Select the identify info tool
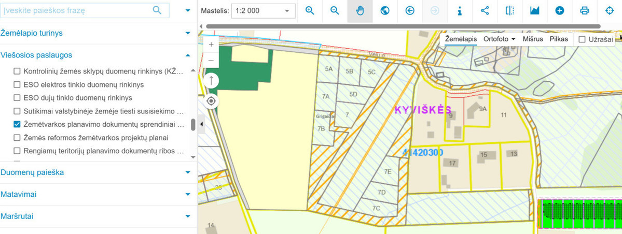Image resolution: width=622 pixels, height=234 pixels. (460, 11)
